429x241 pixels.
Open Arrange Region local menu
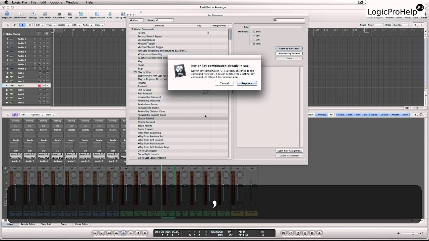63,25
